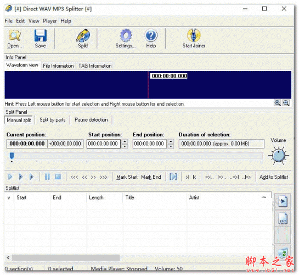Click the Help question mark icon
Image resolution: width=299 pixels, height=275 pixels.
[151, 36]
